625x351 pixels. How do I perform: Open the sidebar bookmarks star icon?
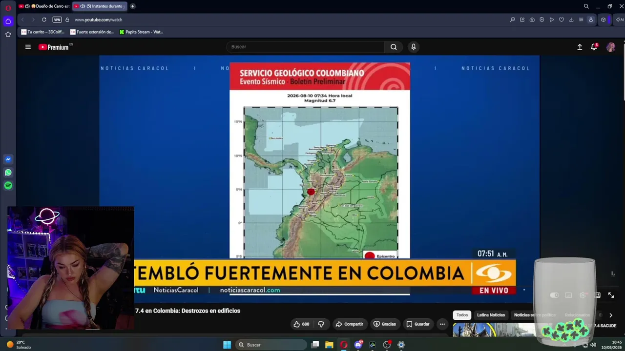click(8, 34)
